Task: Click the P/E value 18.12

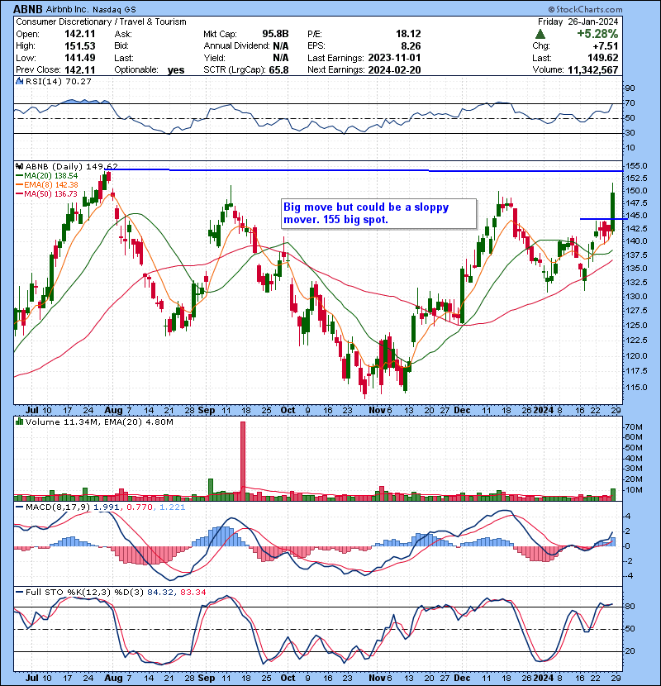Action: 408,34
